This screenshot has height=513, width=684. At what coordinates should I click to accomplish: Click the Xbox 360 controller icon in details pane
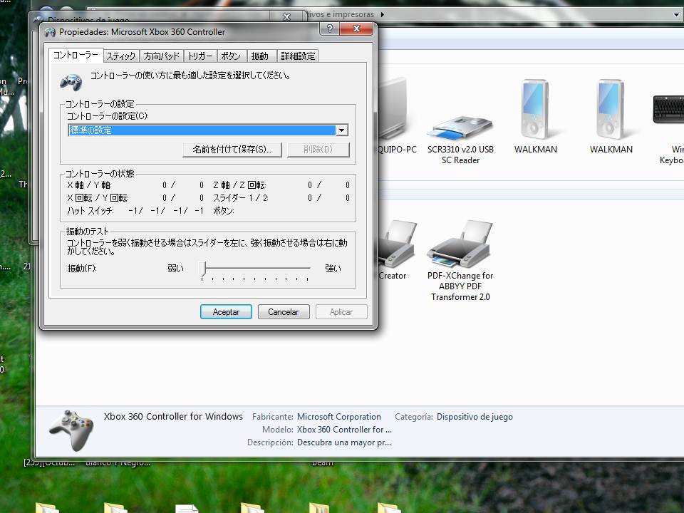click(x=71, y=430)
